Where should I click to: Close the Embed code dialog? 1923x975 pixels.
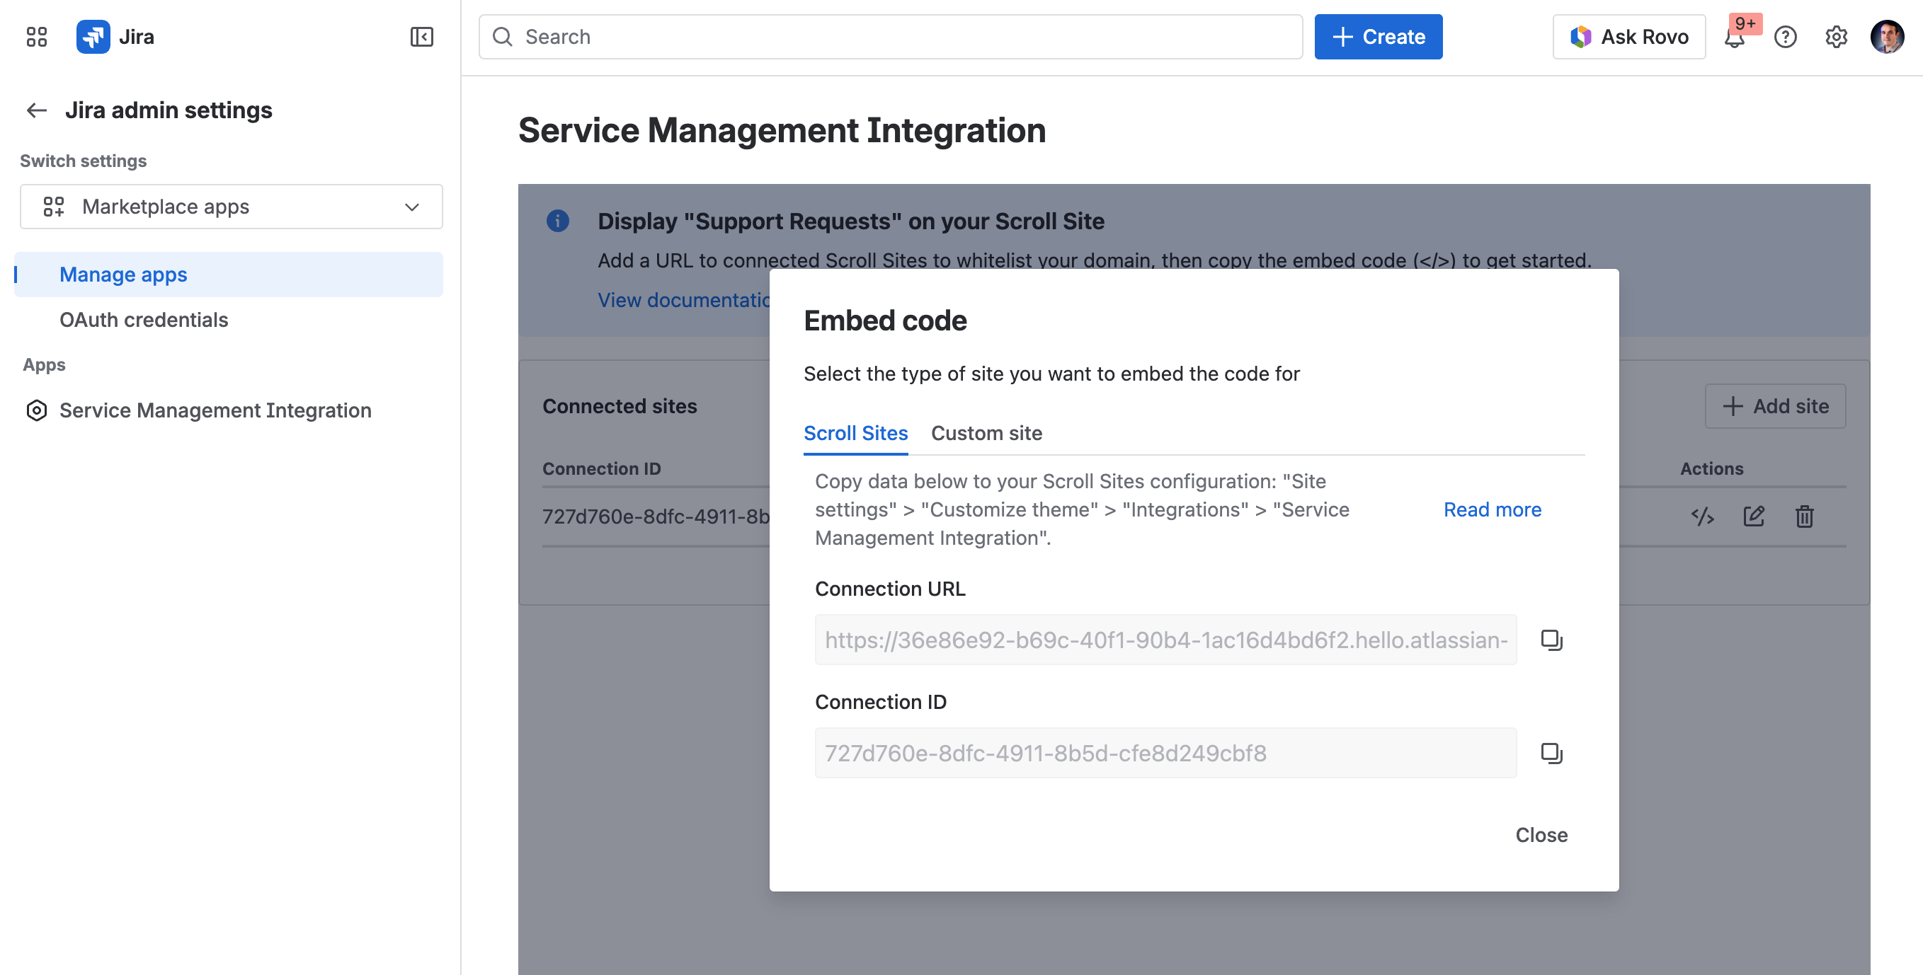tap(1541, 835)
